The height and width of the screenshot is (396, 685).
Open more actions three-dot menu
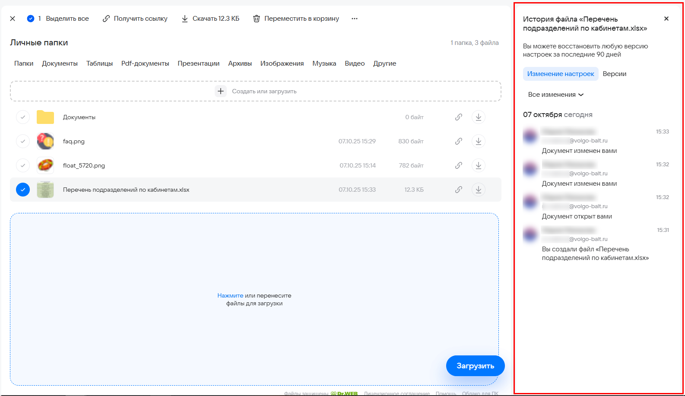tap(355, 19)
